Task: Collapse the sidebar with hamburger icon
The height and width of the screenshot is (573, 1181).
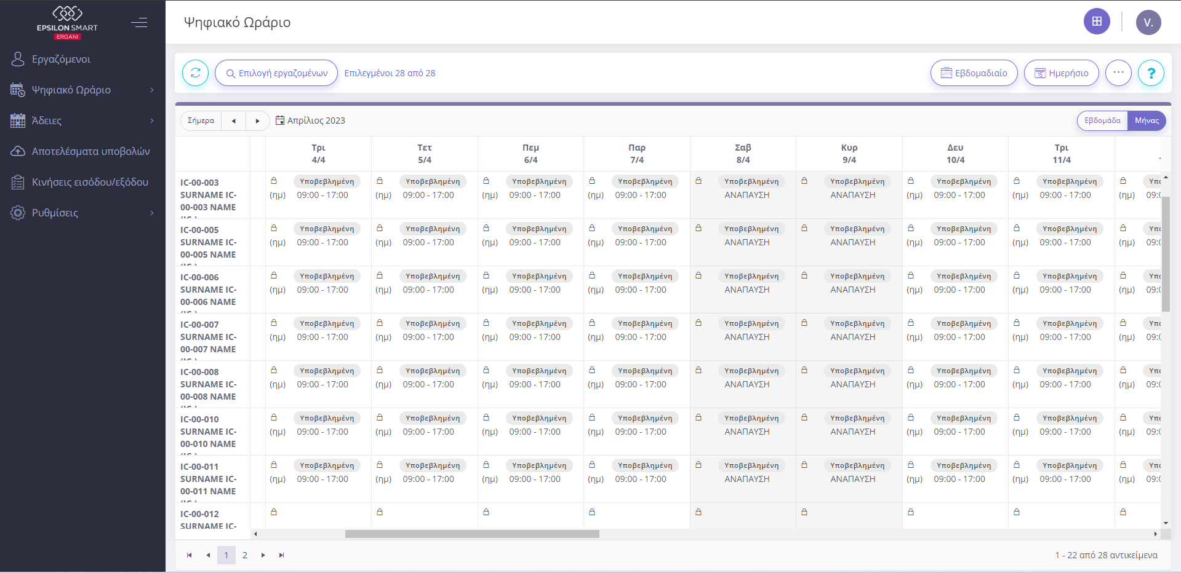Action: 139,23
